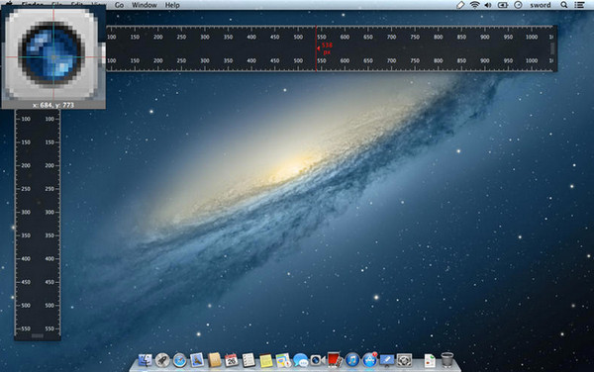The width and height of the screenshot is (594, 372).
Task: Open Mail stamp icon in Dock
Action: pyautogui.click(x=197, y=360)
